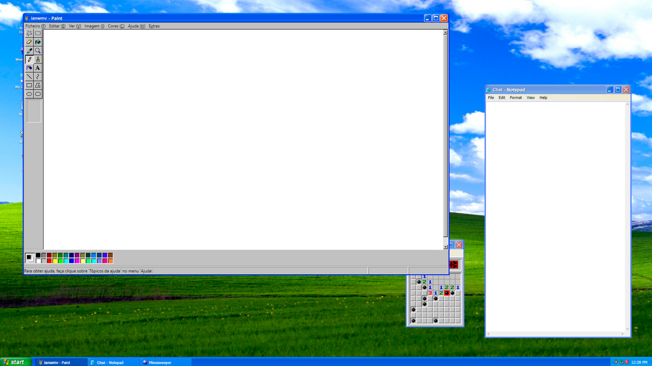Select the Curve tool in Paint
Screen dimensions: 652x366
[x=38, y=76]
